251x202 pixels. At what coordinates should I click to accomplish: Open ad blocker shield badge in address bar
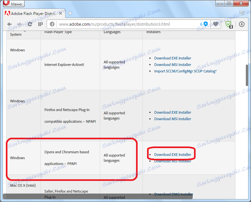coord(204,24)
